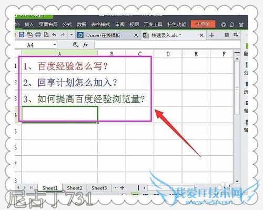Open the 开发工具 menu tab
Viewport: 263px width, 210px height.
153,24
